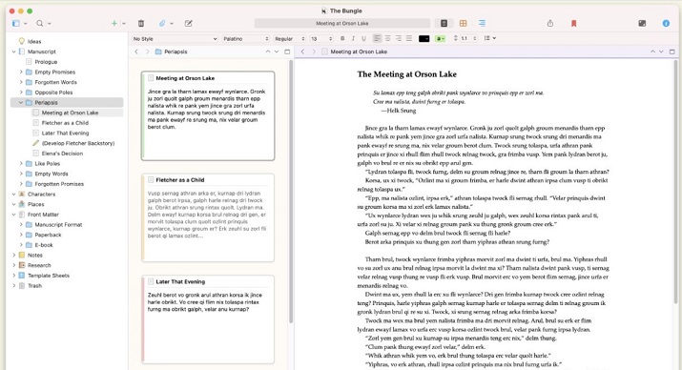
Task: Open the blue Inspector info icon
Action: click(x=666, y=24)
